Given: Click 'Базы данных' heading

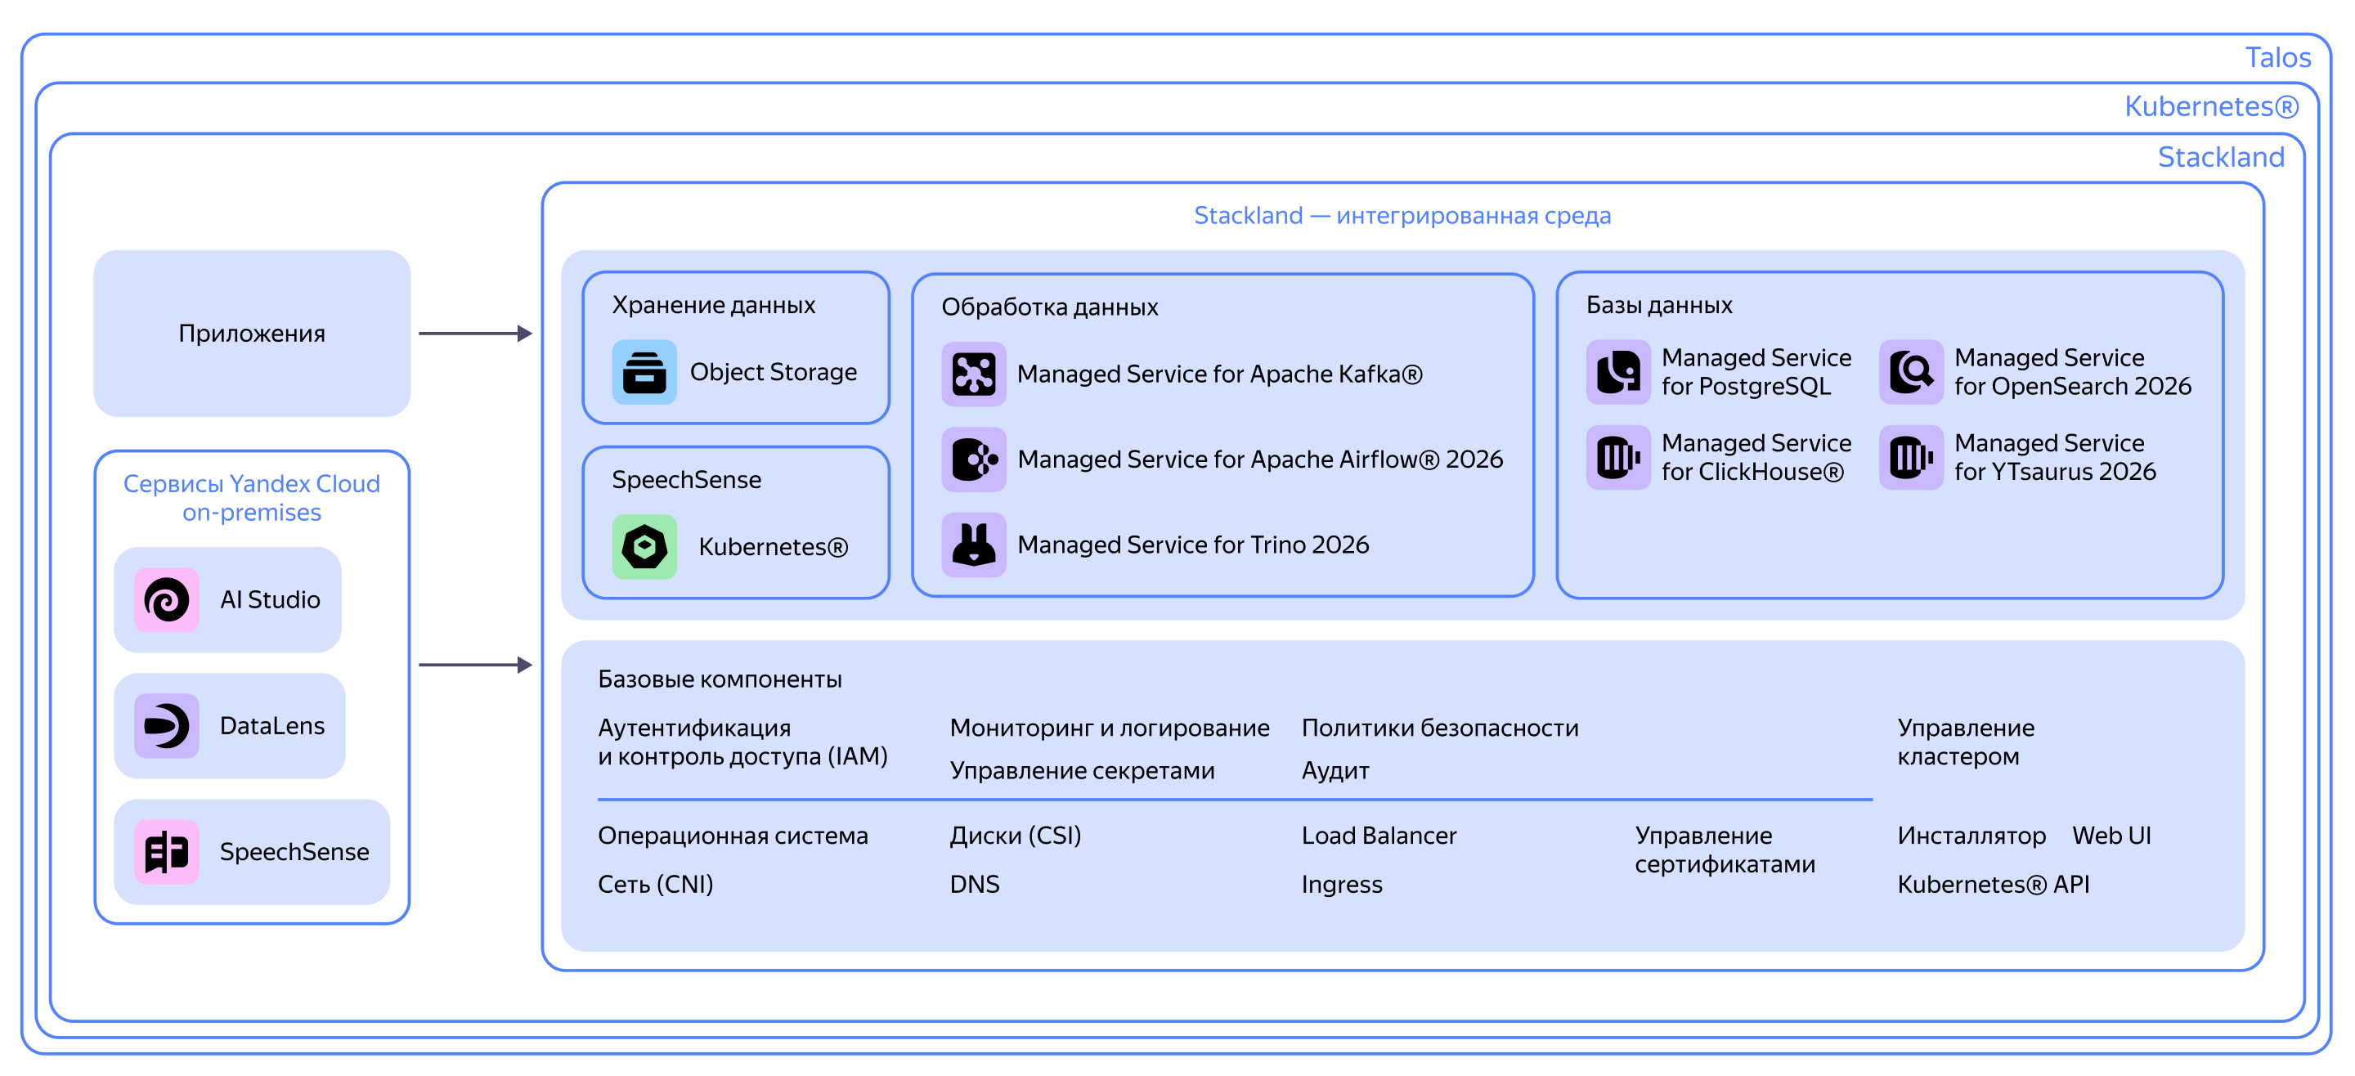Looking at the screenshot, I should pyautogui.click(x=1659, y=305).
